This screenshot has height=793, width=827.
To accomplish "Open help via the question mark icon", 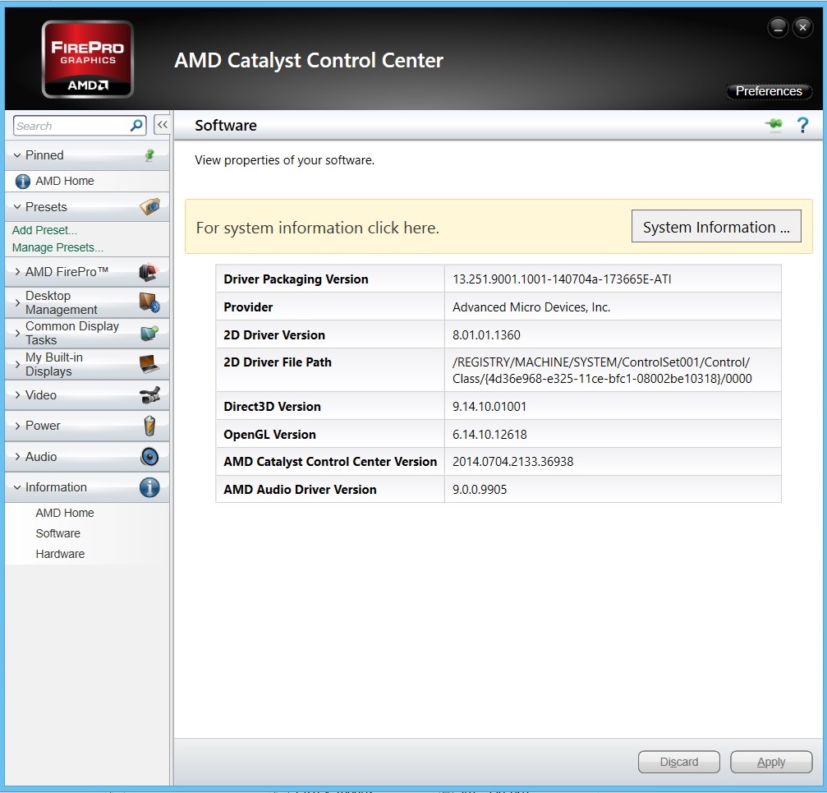I will coord(802,125).
